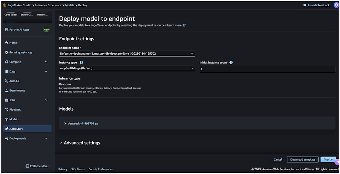
Task: Click the Initial instance count field
Action: pyautogui.click(x=267, y=69)
